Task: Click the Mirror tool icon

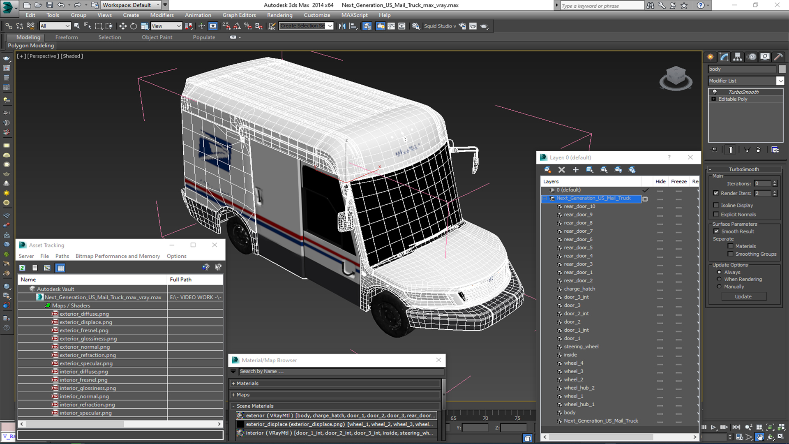Action: tap(342, 26)
